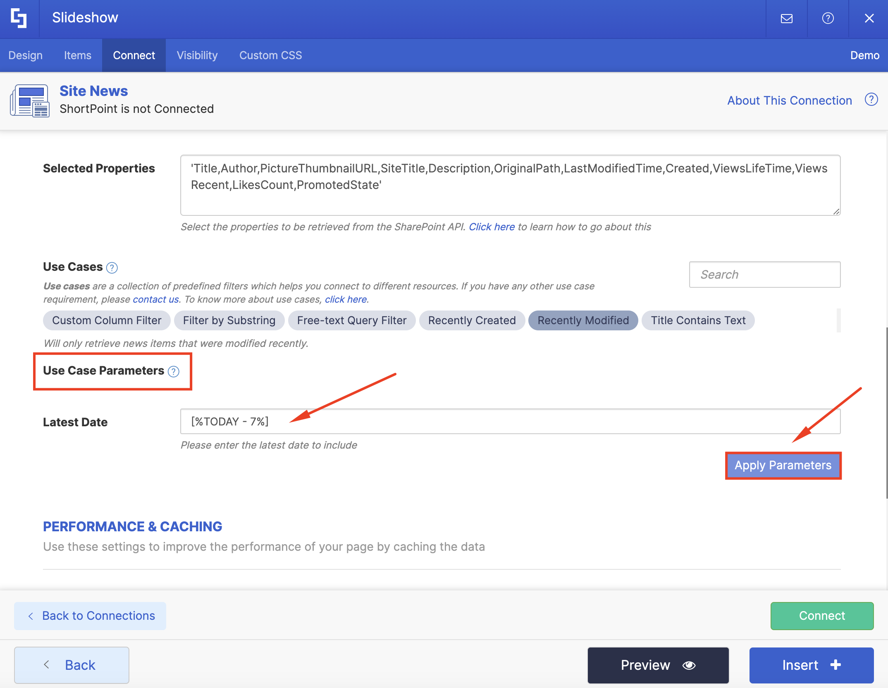Select the Recently Modified use case
The image size is (888, 688).
[583, 320]
